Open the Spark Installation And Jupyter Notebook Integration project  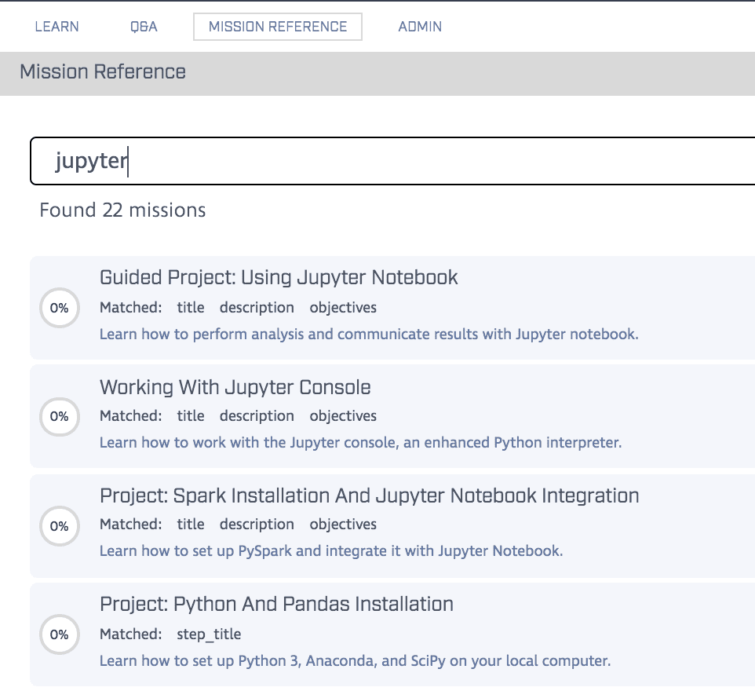coord(369,495)
